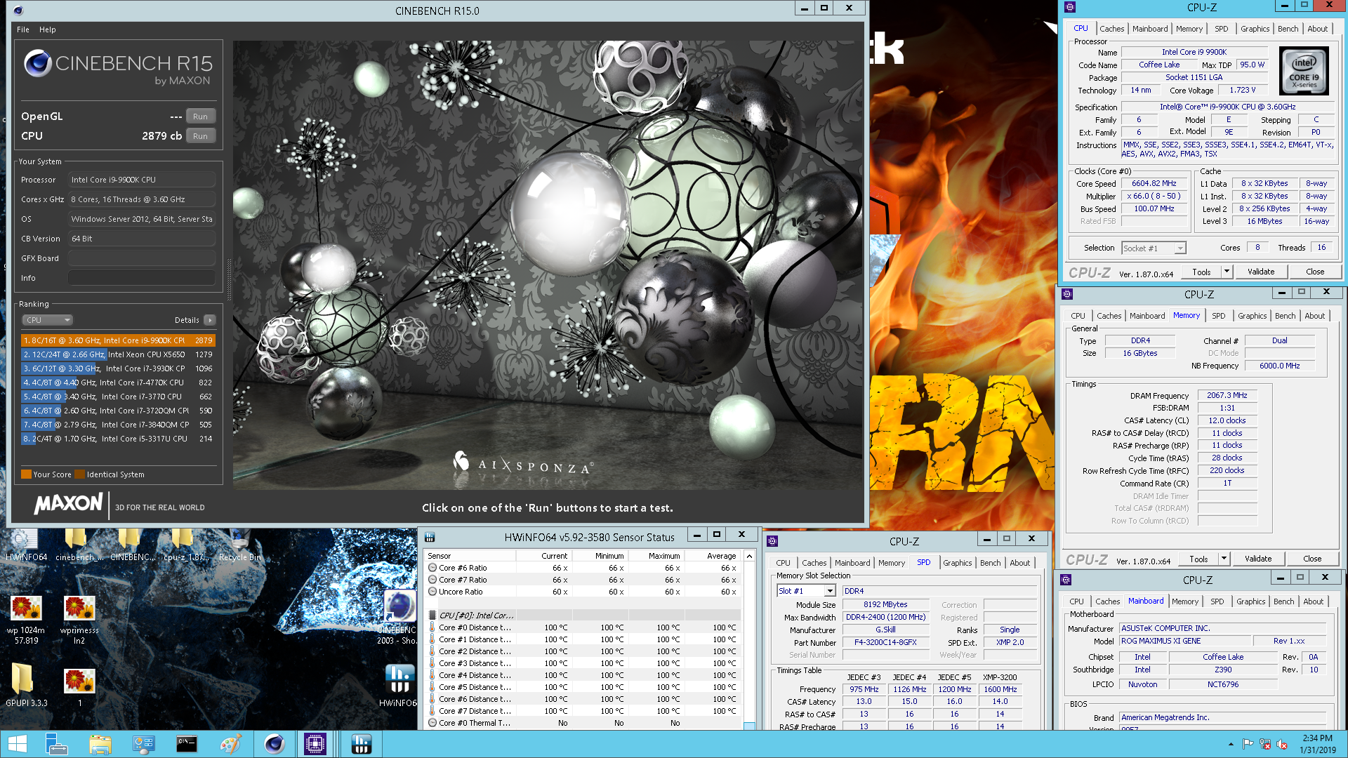Switch to CPU tab in CPU-Z Mainboard window
The image size is (1348, 758).
point(1076,601)
